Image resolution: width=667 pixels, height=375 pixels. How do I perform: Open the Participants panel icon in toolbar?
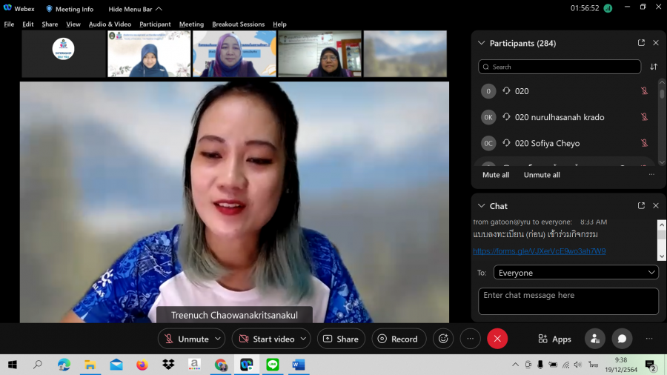pyautogui.click(x=594, y=339)
